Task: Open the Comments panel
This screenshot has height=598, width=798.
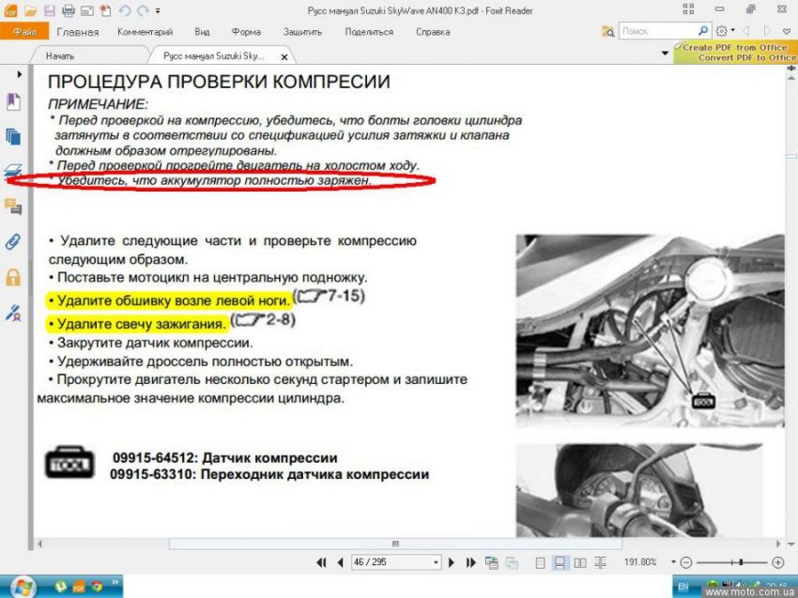Action: click(13, 207)
